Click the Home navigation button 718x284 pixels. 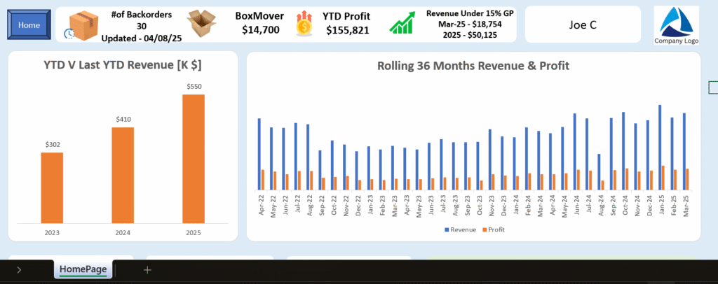(29, 24)
